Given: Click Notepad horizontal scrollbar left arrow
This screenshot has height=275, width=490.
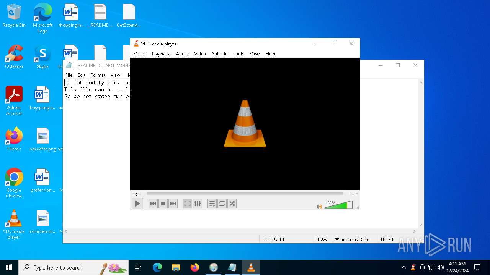Looking at the screenshot, I should click(66, 231).
